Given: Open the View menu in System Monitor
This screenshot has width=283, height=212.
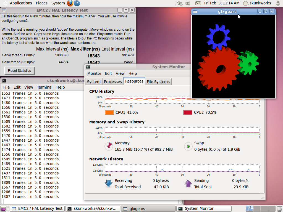Looking at the screenshot, I should click(x=120, y=73).
